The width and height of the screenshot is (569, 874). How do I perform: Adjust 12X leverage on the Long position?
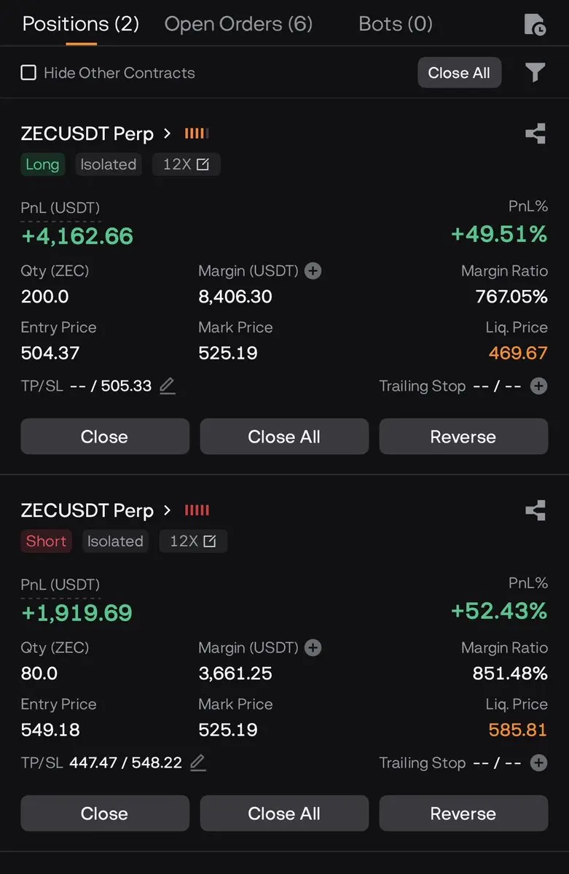(x=186, y=165)
